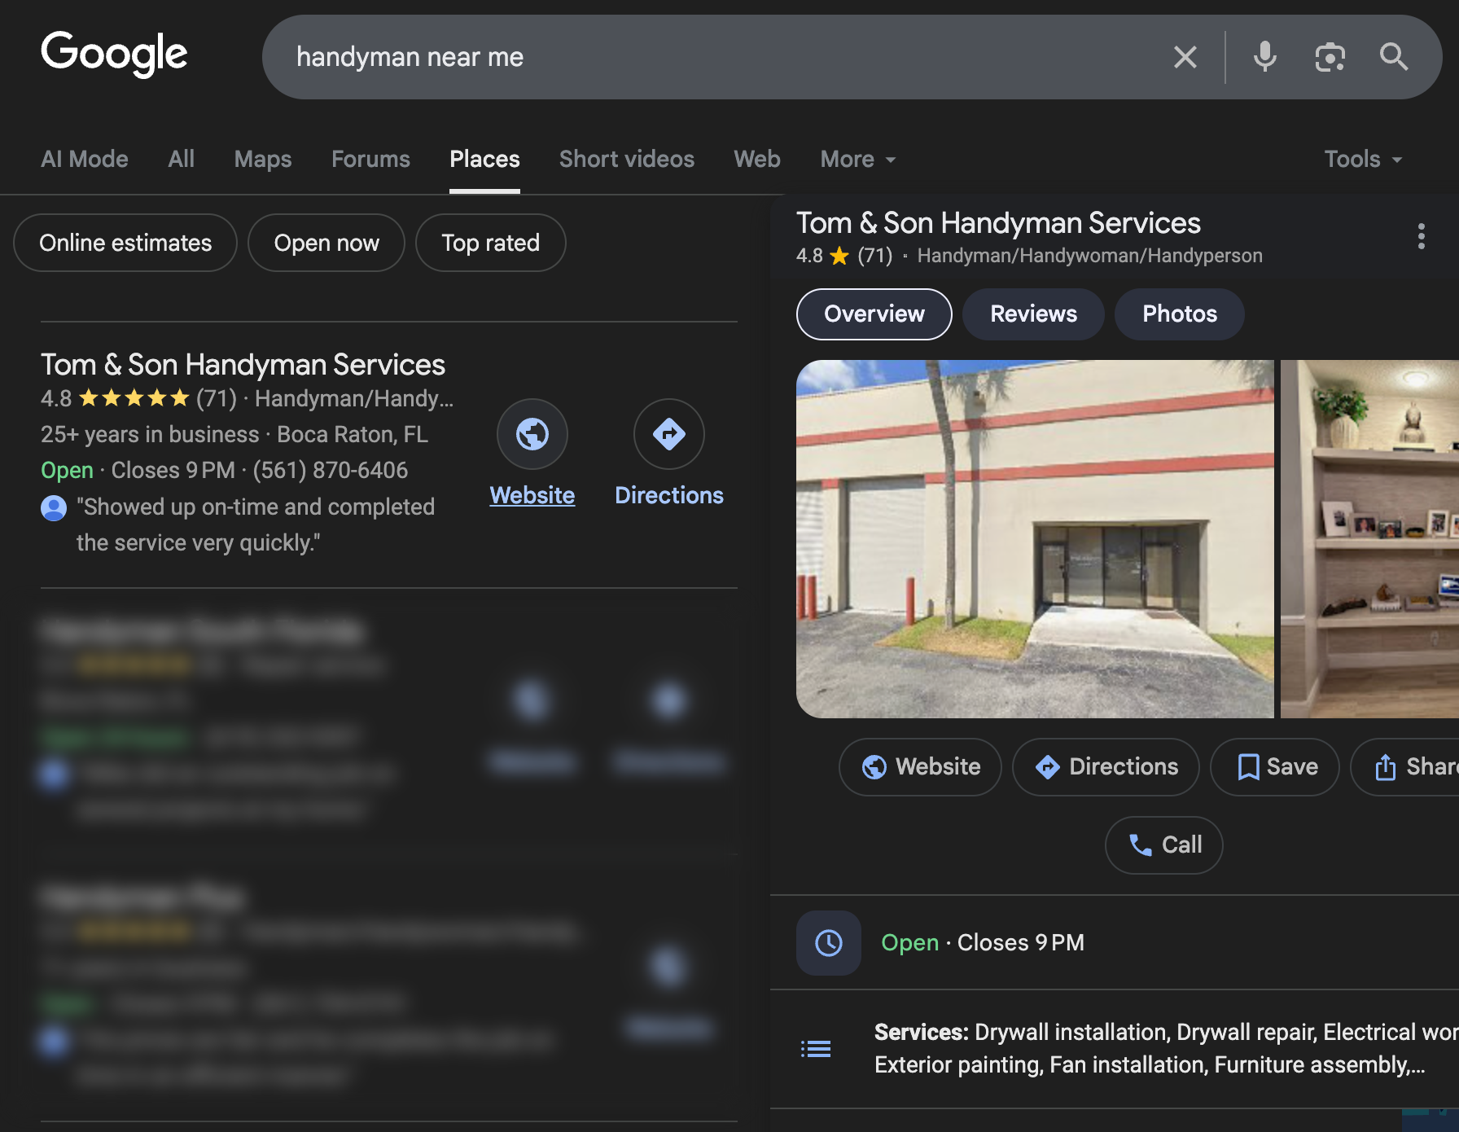Screen dimensions: 1459x1132
Task: Click the reviewer avatar beside the review quote
Action: tap(54, 508)
